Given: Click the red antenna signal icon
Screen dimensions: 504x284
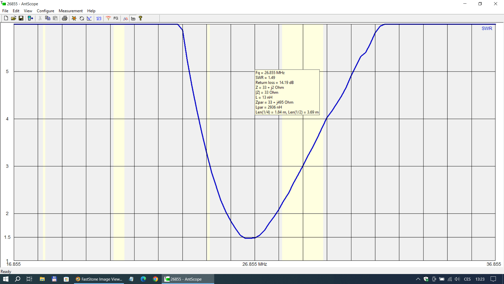Looking at the screenshot, I should (x=108, y=18).
